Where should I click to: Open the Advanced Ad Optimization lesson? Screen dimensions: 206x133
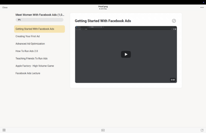tap(30, 44)
